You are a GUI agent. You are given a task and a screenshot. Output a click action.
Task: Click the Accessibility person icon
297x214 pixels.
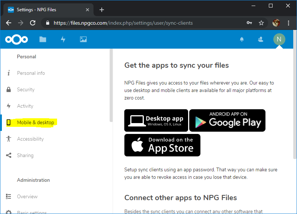click(9, 139)
